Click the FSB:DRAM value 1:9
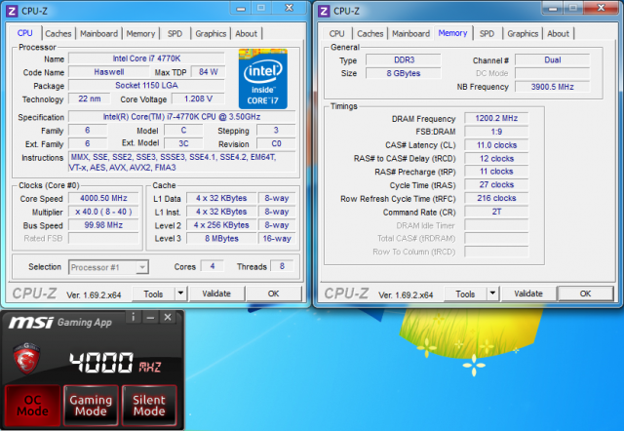The width and height of the screenshot is (624, 431). click(496, 132)
